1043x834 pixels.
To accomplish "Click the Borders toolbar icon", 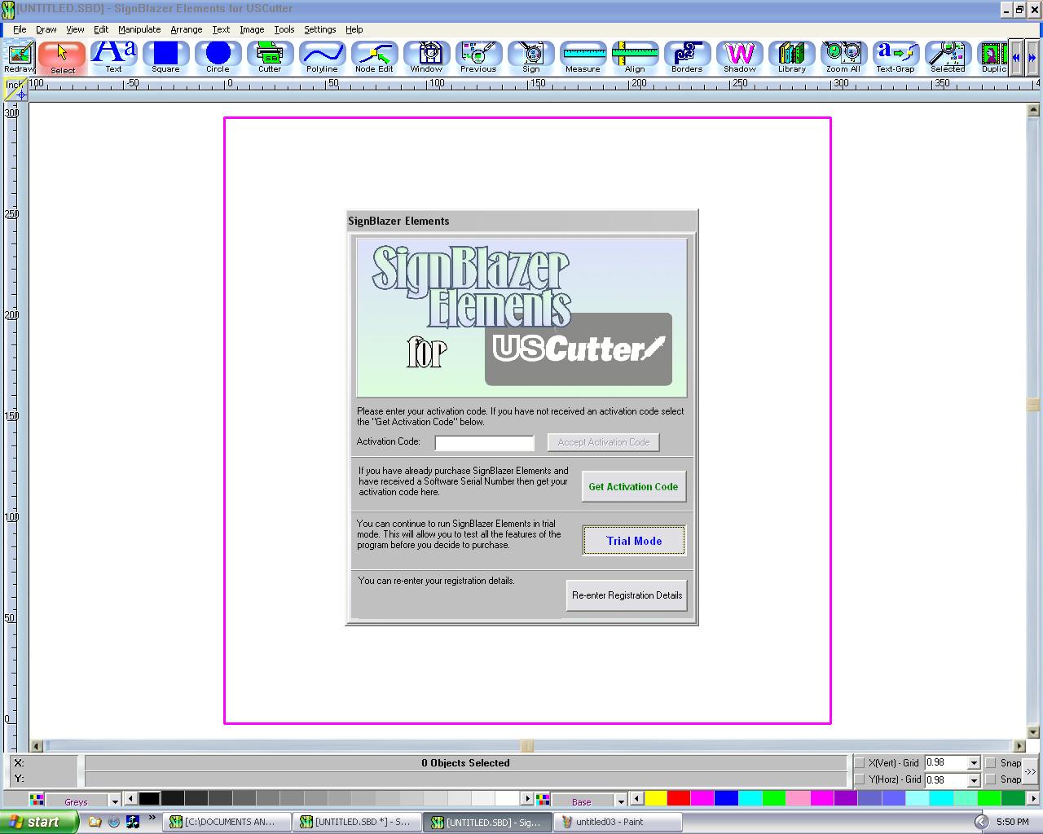I will tap(687, 55).
